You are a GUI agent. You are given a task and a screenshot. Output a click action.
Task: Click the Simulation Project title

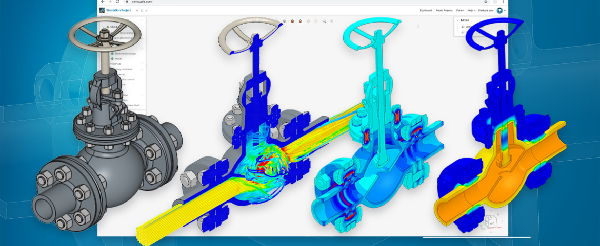(x=118, y=10)
